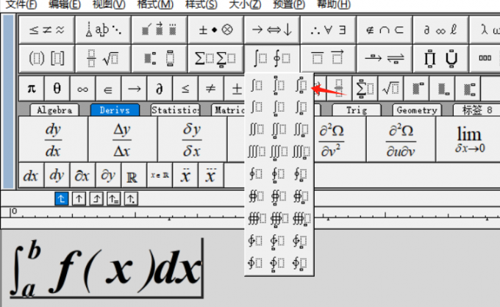This screenshot has height=307, width=500.
Task: Select the decimal tab stop
Action: tap(131, 199)
